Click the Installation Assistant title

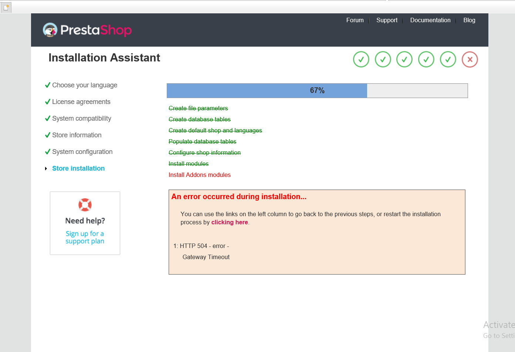pyautogui.click(x=104, y=58)
